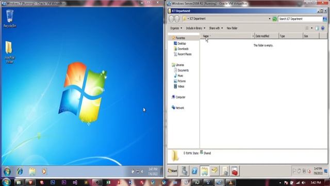Image resolution: width=330 pixels, height=186 pixels.
Task: Click the search magnifier icon in Explorer
Action: click(325, 19)
